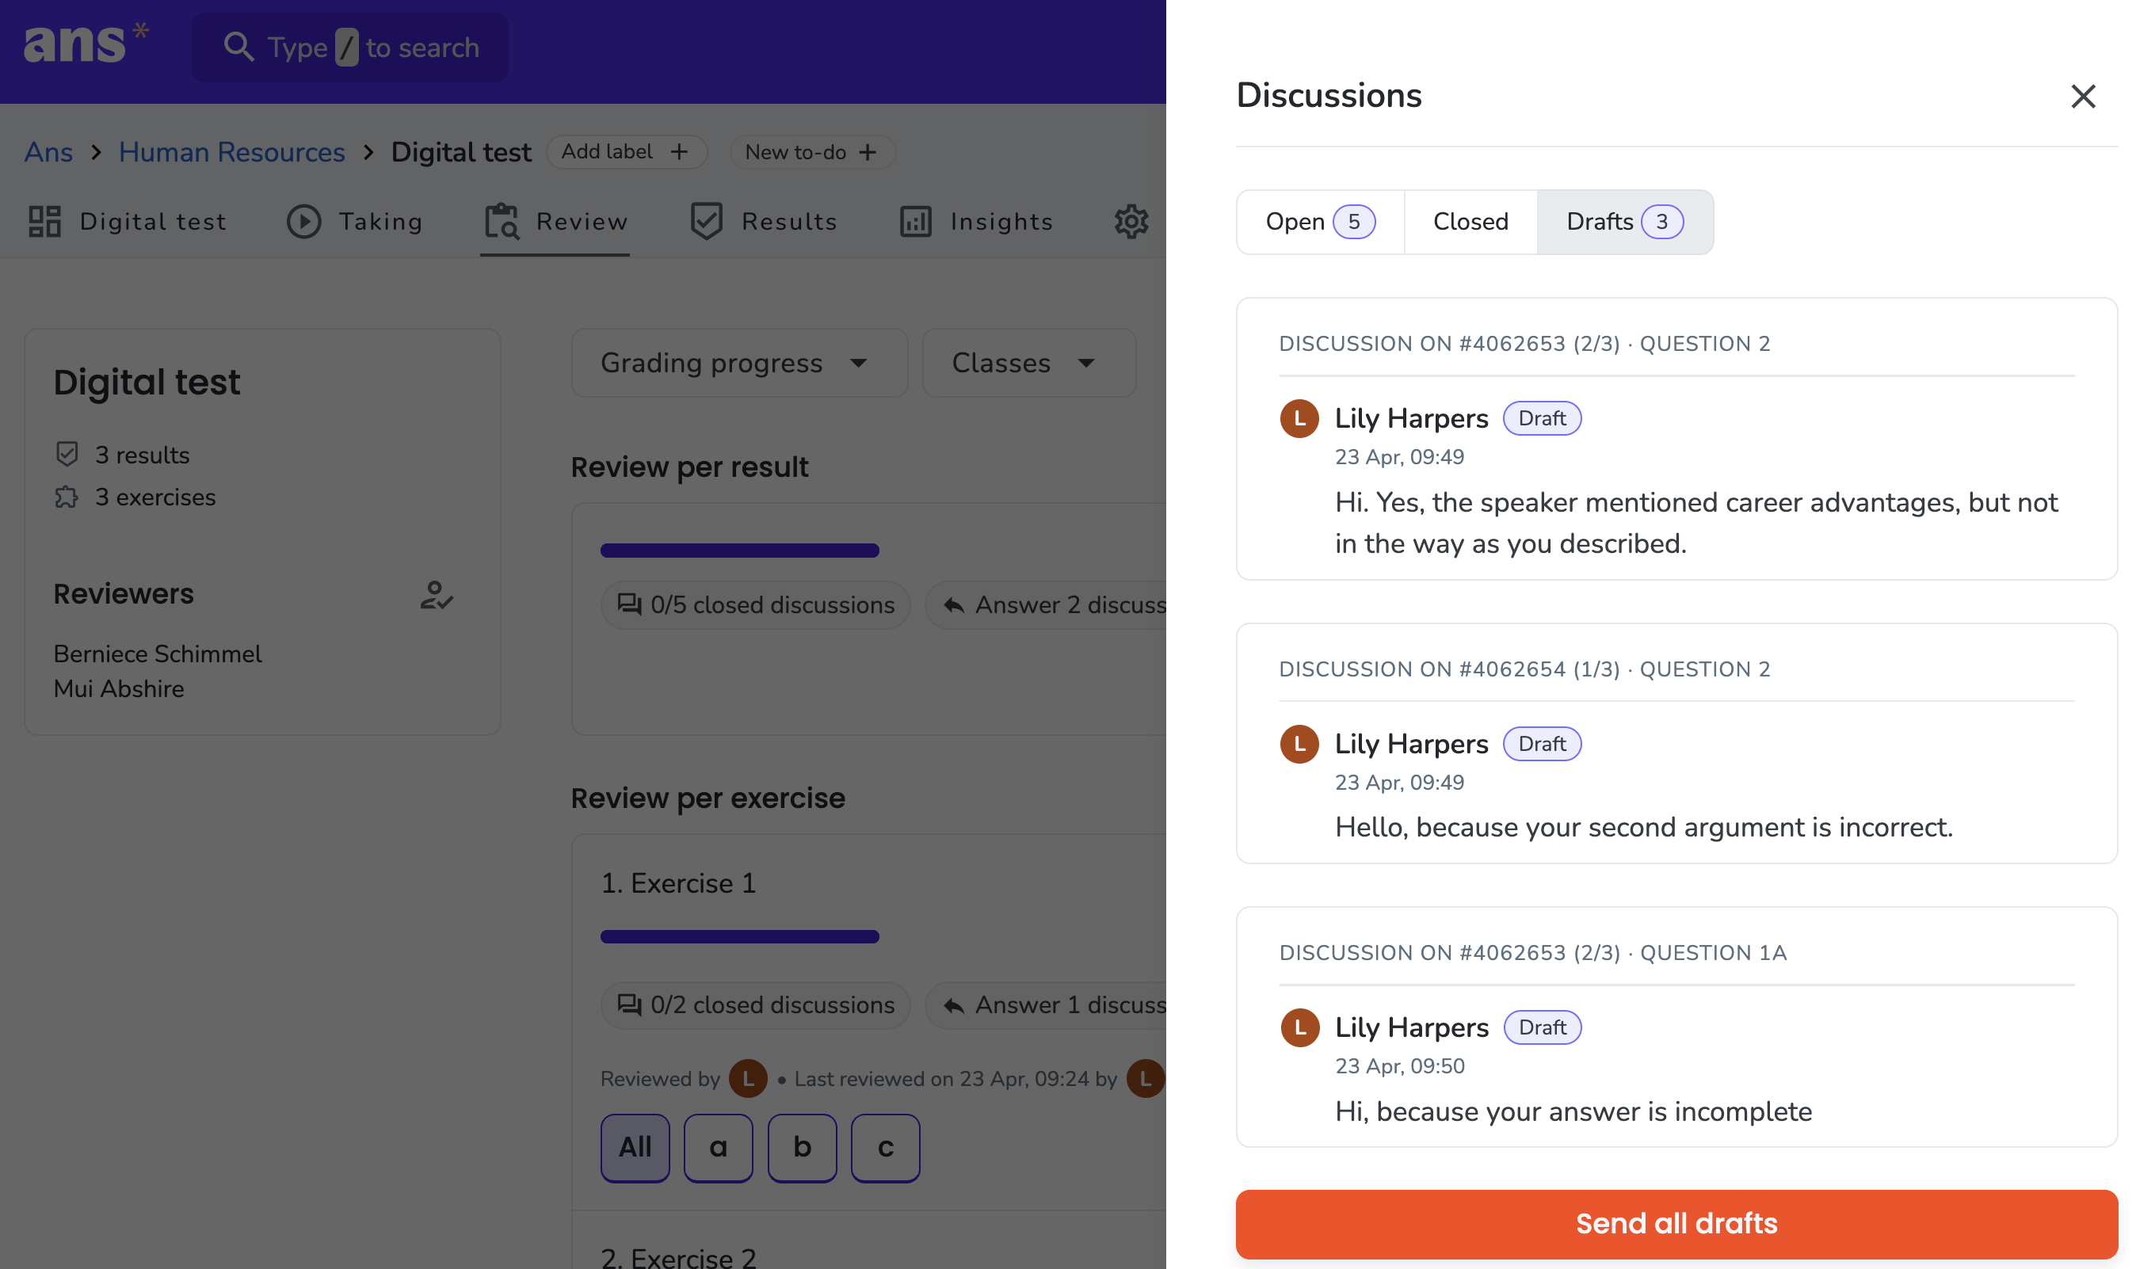Click the Reviewed by avatar L

click(748, 1078)
